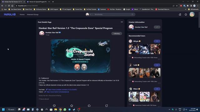The width and height of the screenshot is (200, 112).
Task: Click the collect/favorite icon below the post
Action: click(x=72, y=105)
